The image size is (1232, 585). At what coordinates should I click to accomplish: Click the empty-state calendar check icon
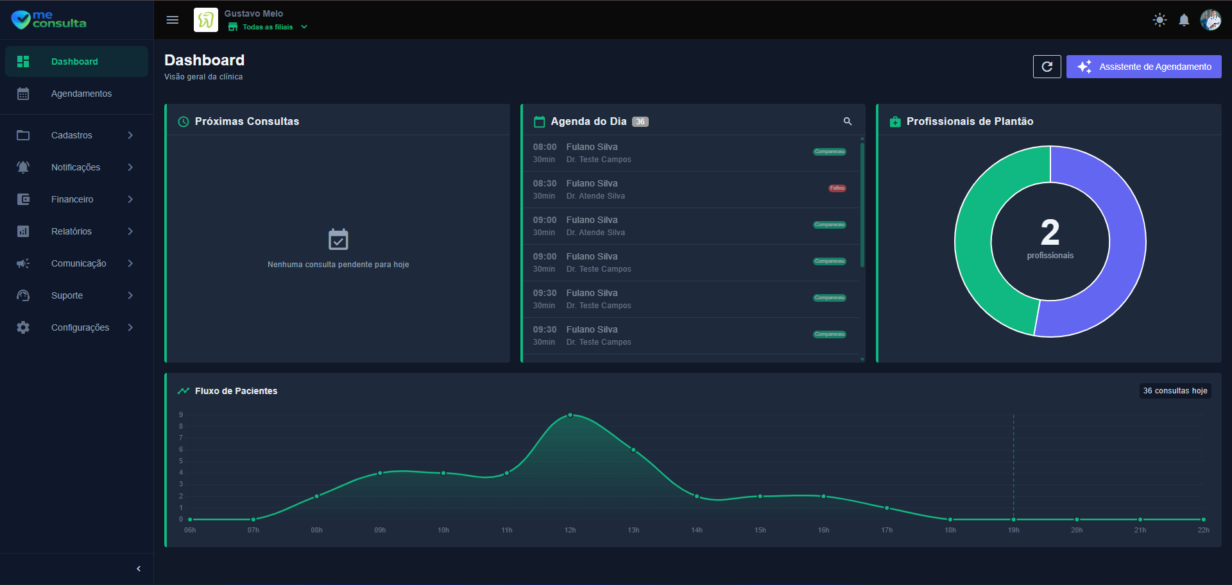click(x=338, y=239)
